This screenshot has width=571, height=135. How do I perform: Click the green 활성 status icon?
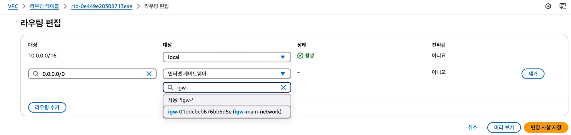300,56
